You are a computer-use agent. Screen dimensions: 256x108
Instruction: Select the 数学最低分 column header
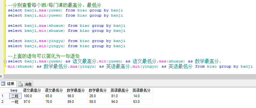98,90
